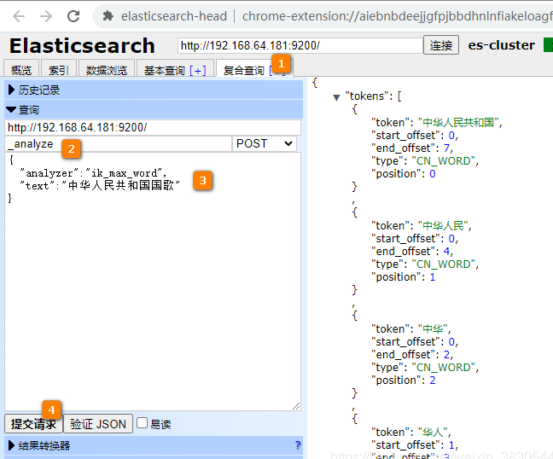The image size is (553, 459).
Task: Switch to the 概览 overview tab
Action: (x=21, y=70)
